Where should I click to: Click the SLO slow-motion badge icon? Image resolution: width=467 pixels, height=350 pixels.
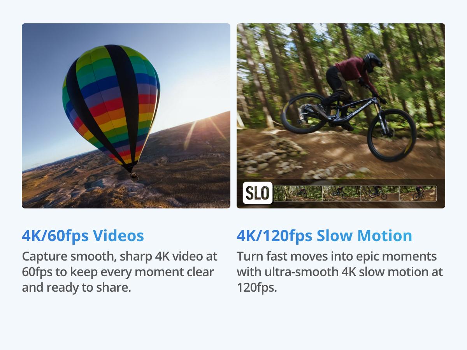[258, 193]
